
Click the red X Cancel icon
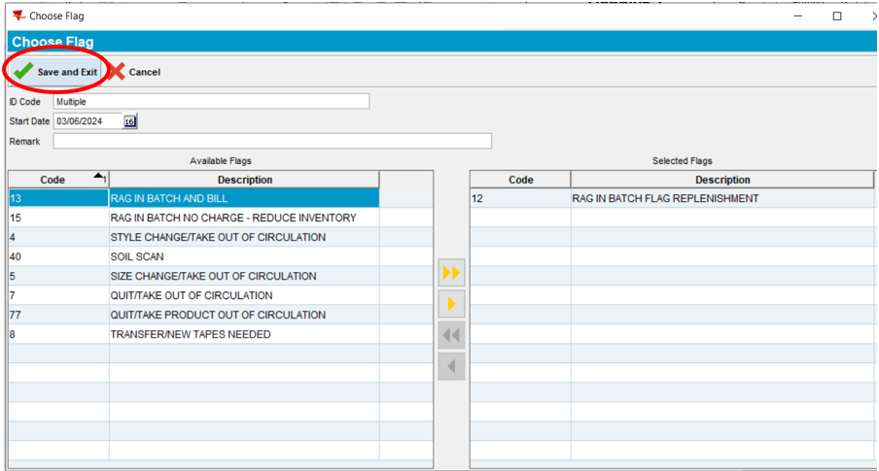117,72
